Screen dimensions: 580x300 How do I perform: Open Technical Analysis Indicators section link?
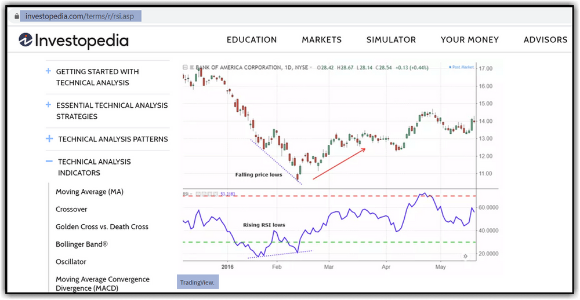tap(95, 167)
